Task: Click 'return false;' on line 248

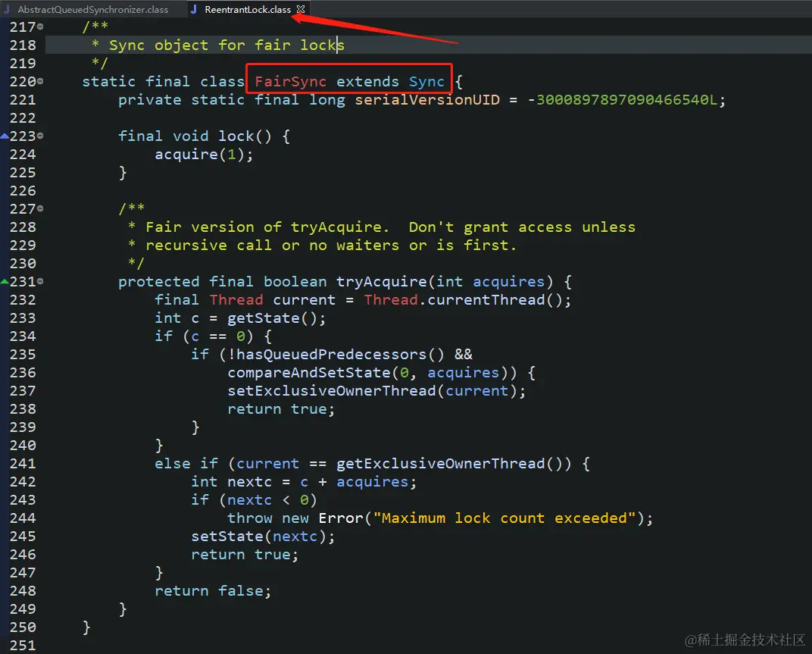Action: point(213,591)
